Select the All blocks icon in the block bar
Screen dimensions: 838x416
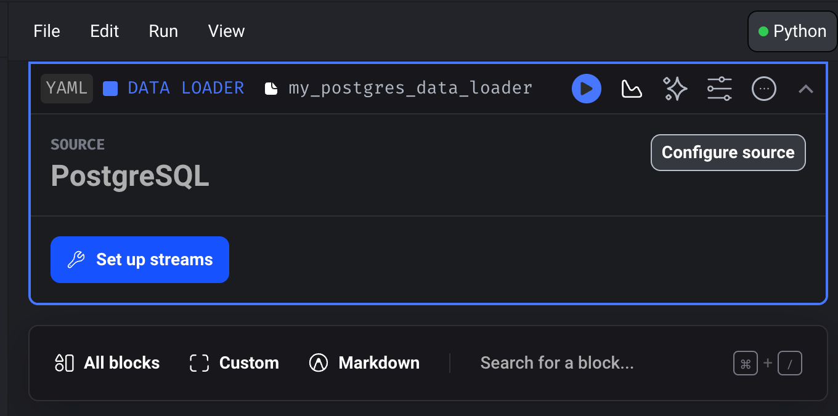tap(64, 363)
